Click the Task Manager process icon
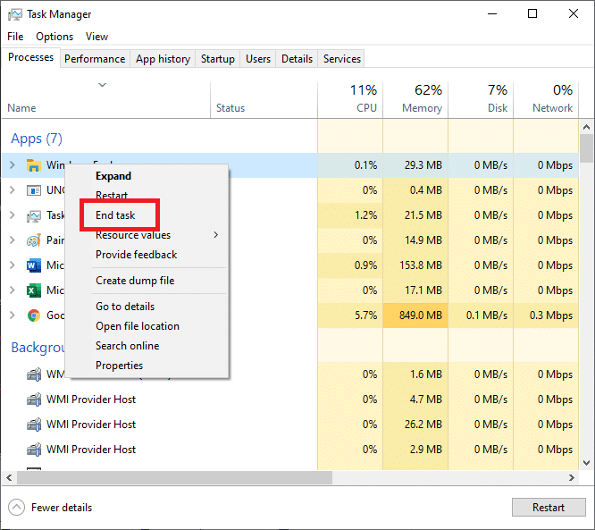Viewport: 595px width, 530px height. (34, 215)
